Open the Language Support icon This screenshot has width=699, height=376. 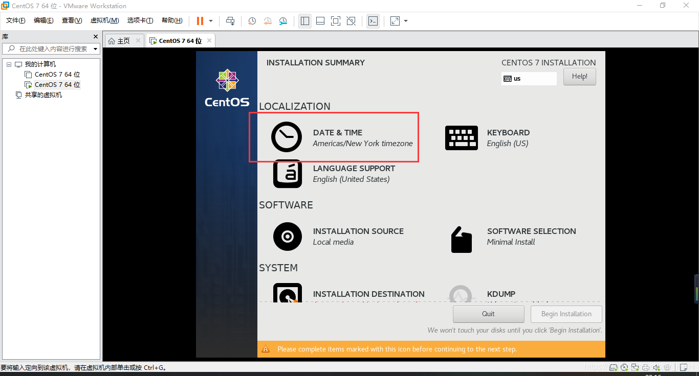pos(288,174)
